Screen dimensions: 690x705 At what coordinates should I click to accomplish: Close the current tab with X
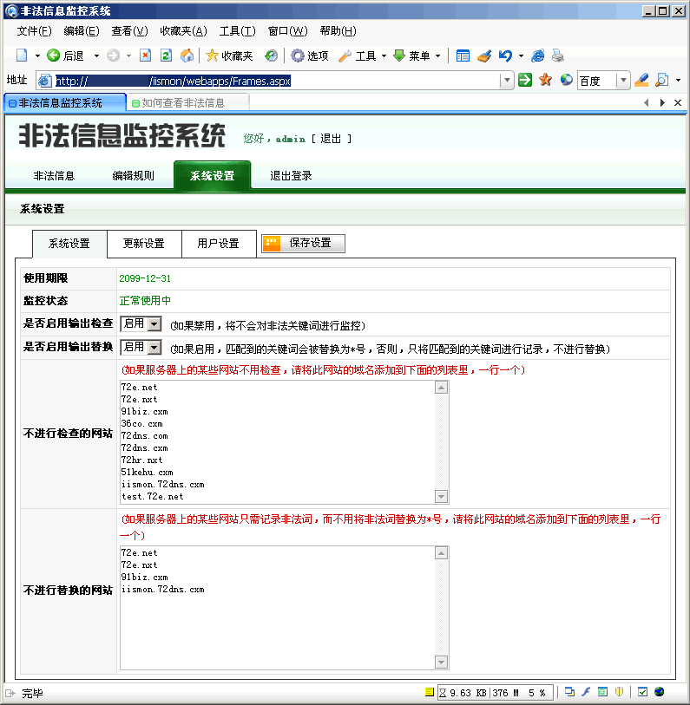(677, 103)
